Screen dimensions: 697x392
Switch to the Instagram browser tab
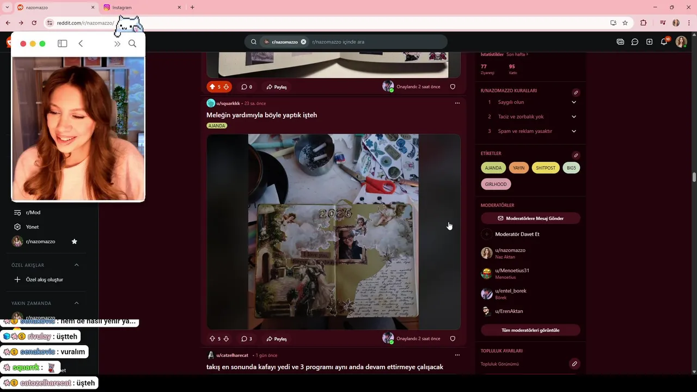pos(140,8)
